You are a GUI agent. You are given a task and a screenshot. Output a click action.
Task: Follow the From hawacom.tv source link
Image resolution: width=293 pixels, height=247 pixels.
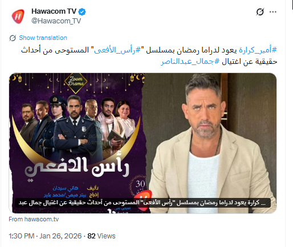click(x=34, y=219)
